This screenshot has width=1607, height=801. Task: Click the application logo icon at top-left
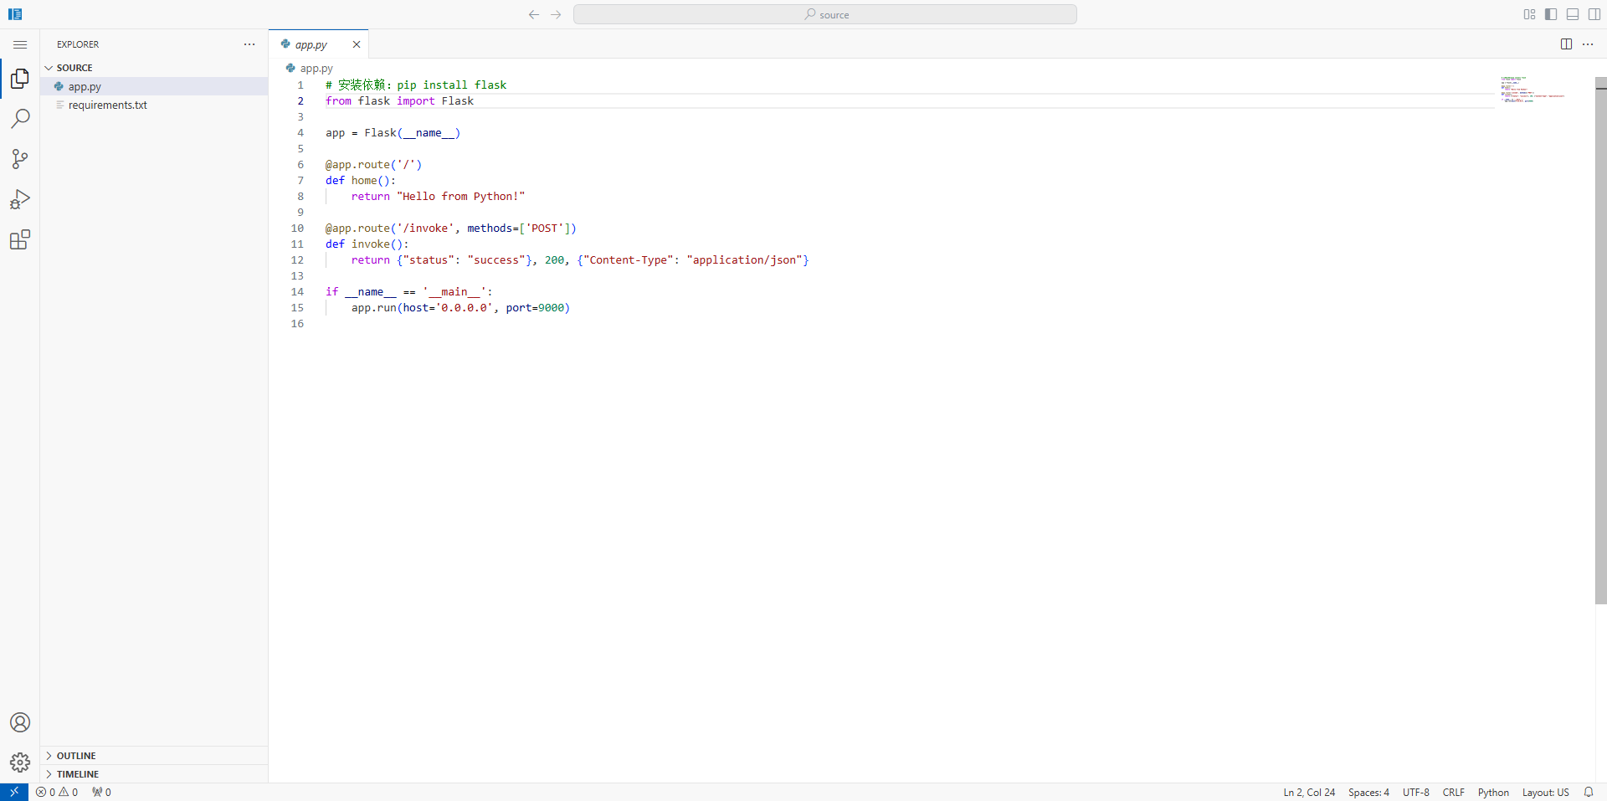click(x=15, y=14)
